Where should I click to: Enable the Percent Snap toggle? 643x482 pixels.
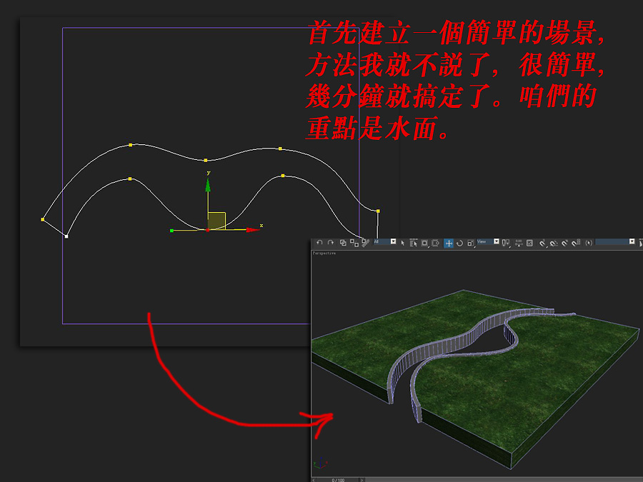(x=564, y=243)
